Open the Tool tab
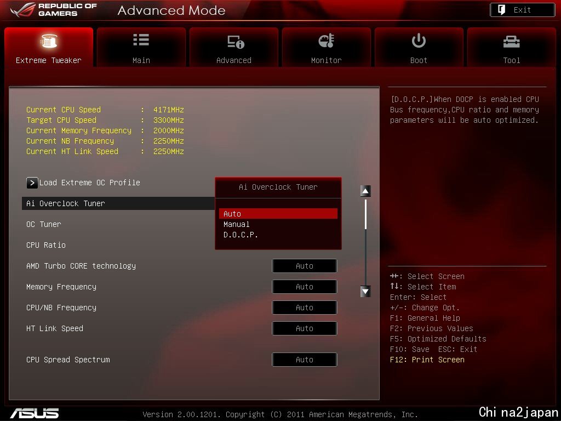The width and height of the screenshot is (561, 421). click(512, 47)
